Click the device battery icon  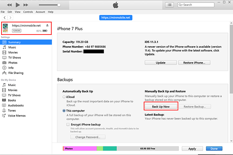45,31
